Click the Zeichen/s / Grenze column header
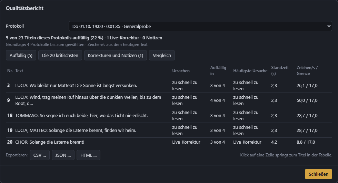This screenshot has width=338, height=183. point(307,70)
